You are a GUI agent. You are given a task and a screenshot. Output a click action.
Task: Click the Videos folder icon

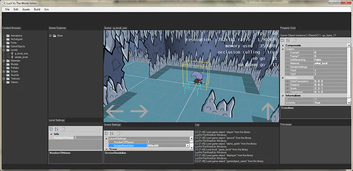pyautogui.click(x=8, y=82)
